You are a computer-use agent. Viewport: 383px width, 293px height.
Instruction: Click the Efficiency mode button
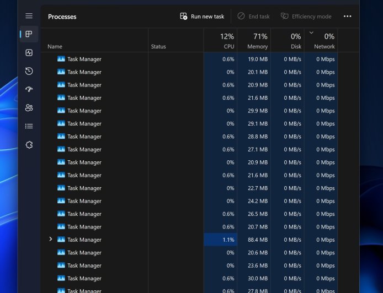click(306, 17)
